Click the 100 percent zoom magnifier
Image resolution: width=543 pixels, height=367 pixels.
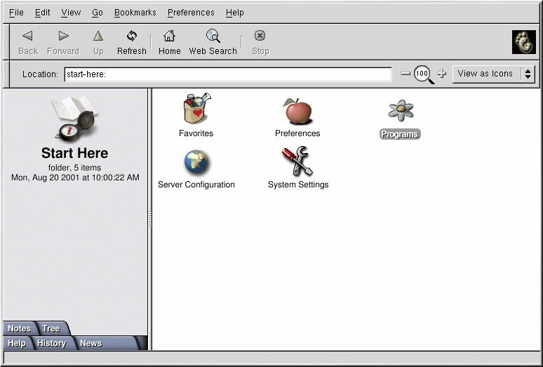pyautogui.click(x=423, y=74)
